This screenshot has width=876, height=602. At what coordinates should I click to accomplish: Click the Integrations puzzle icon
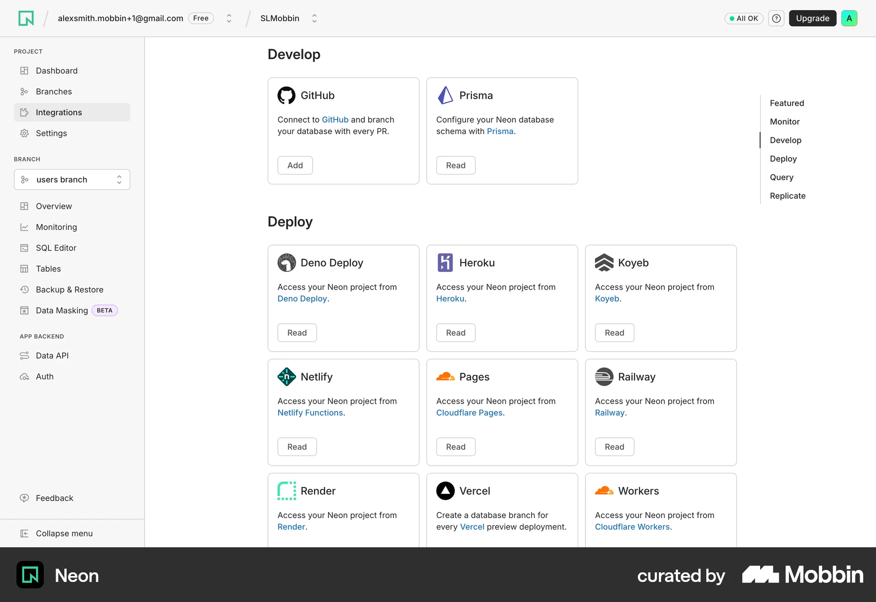pos(24,112)
